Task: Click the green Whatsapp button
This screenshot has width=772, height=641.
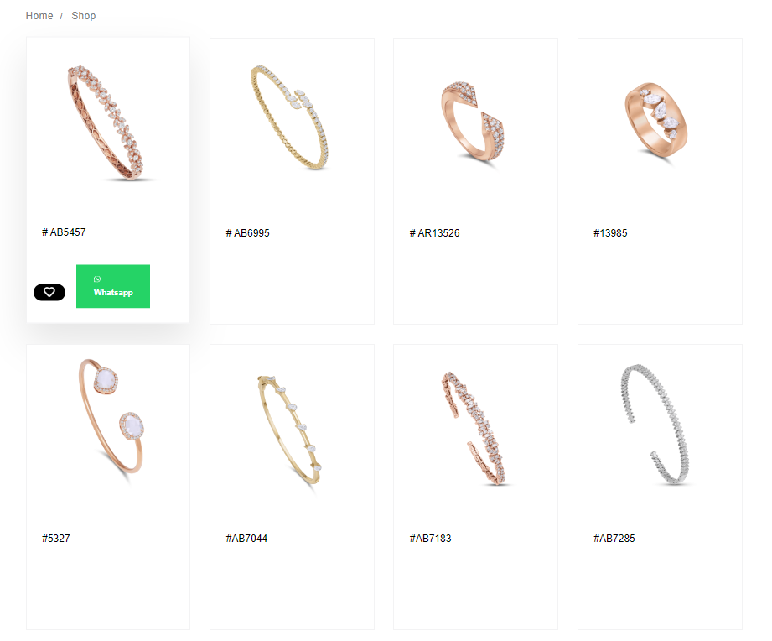Action: (113, 286)
